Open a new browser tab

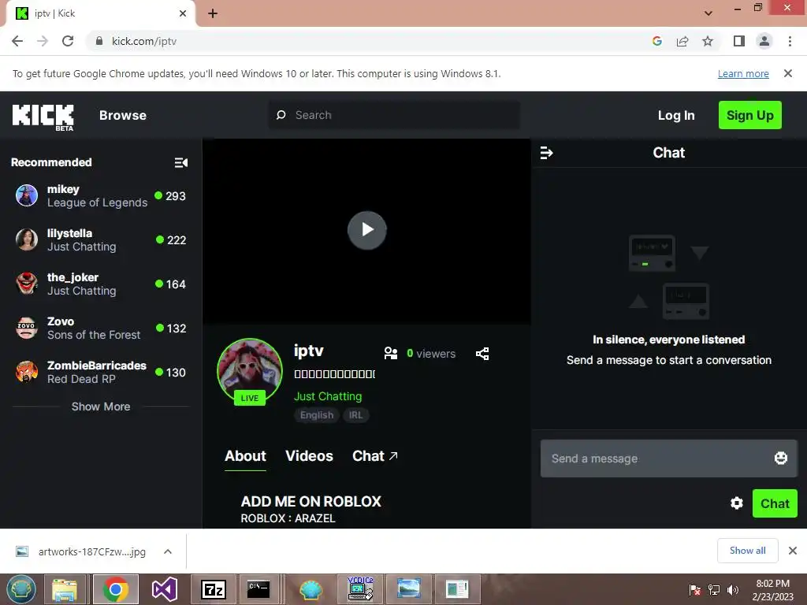213,13
